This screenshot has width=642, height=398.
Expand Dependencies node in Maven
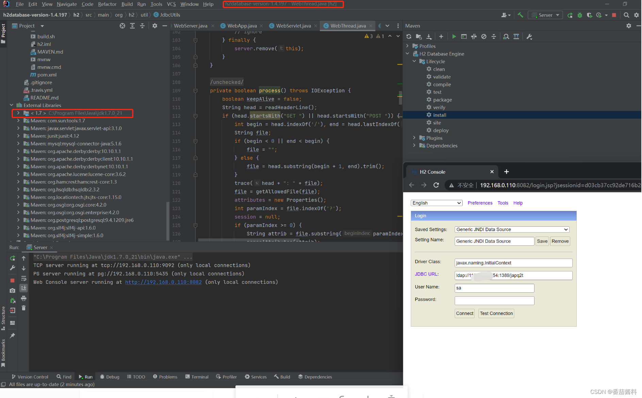[x=414, y=145]
